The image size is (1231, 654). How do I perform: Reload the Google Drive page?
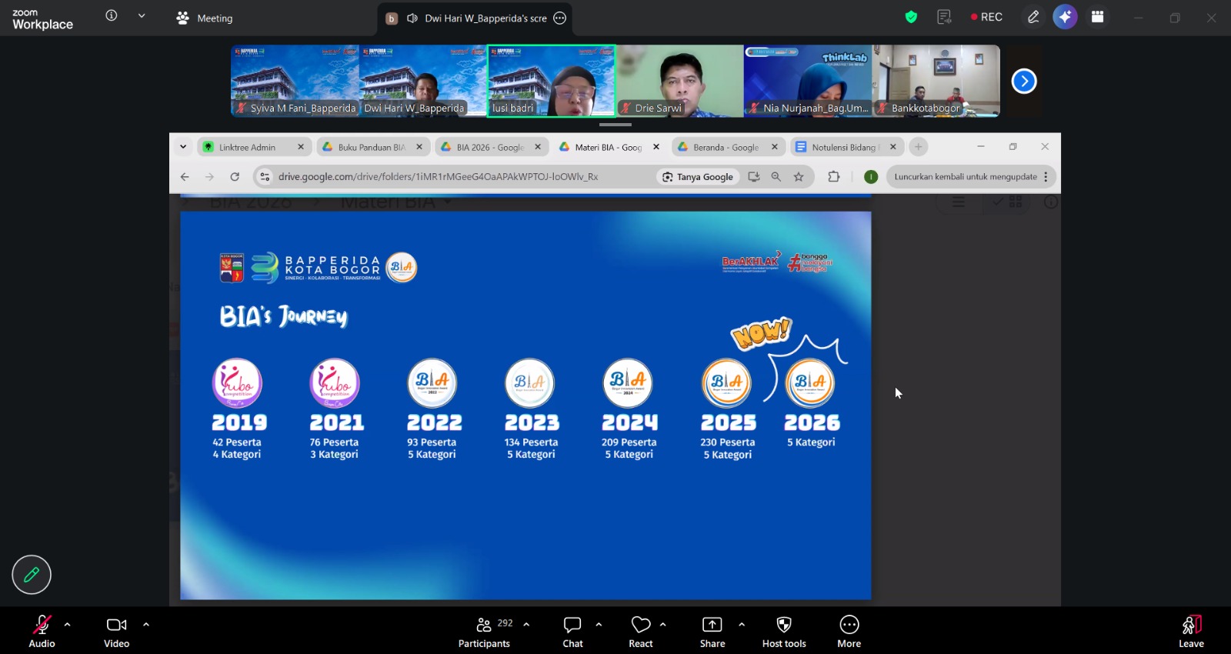point(235,177)
